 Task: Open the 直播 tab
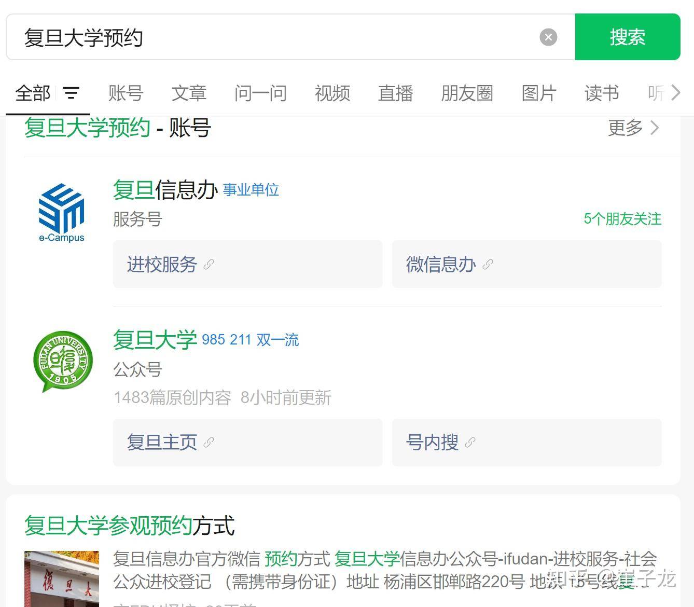[396, 93]
